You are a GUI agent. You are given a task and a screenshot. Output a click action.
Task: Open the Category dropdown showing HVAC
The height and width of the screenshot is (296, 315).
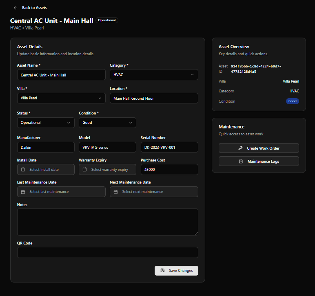pos(154,75)
